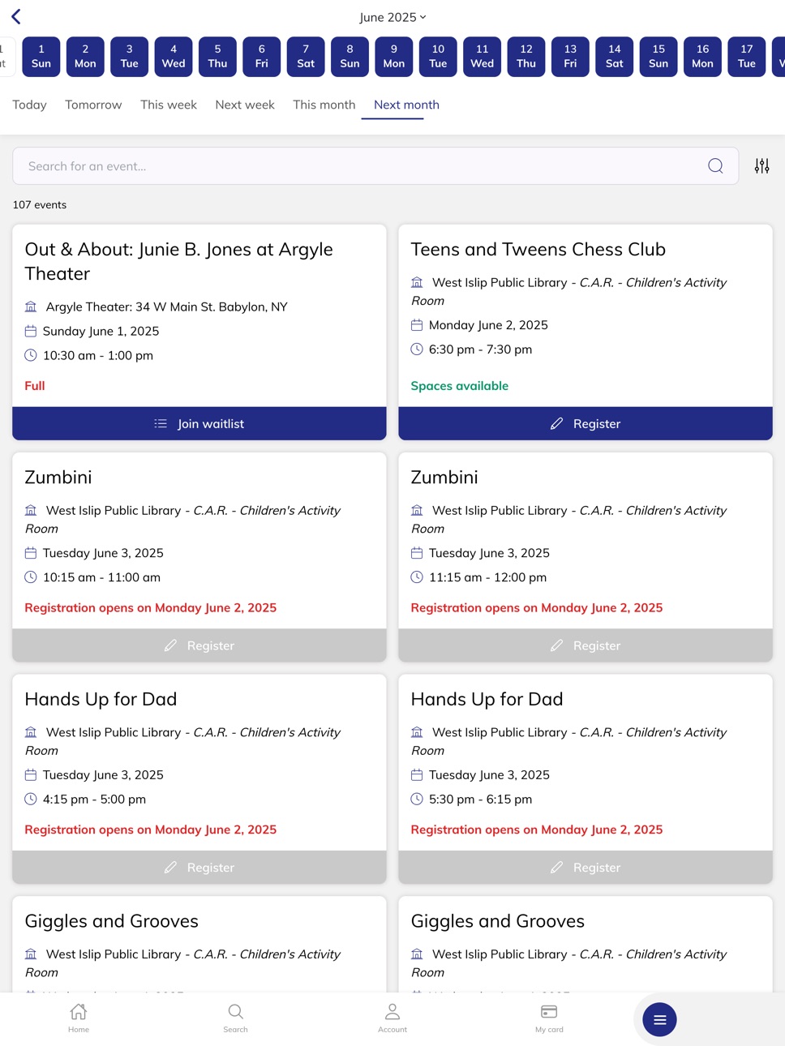This screenshot has height=1046, width=785.
Task: Pick the 5 Thu date chip
Action: coord(217,57)
